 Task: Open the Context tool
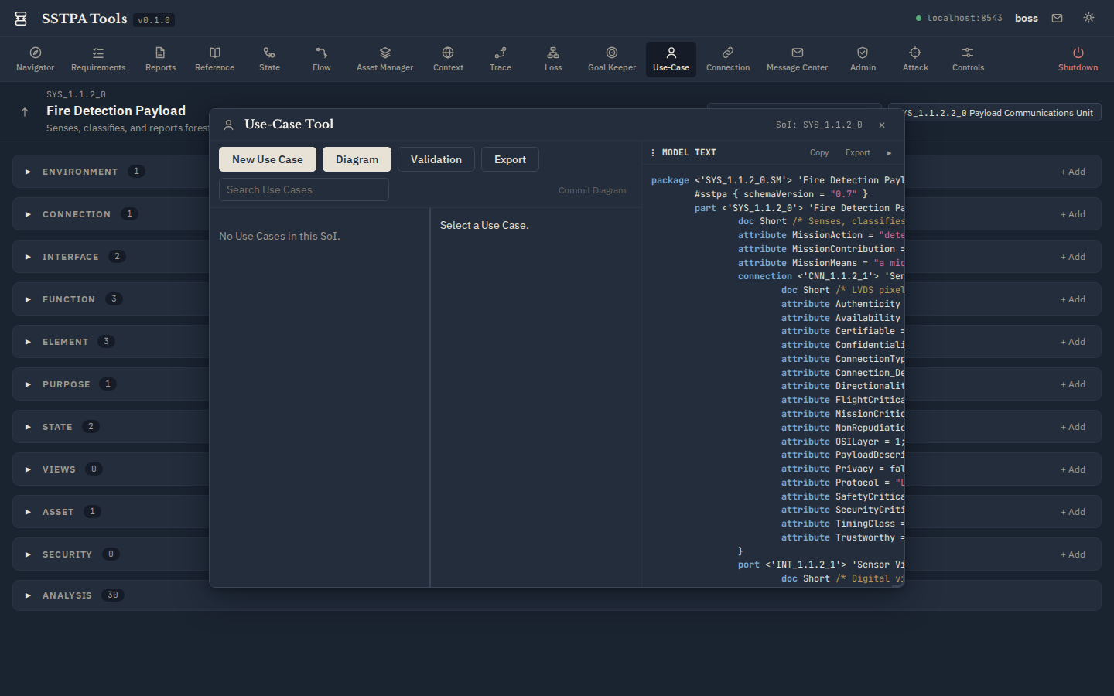[448, 60]
